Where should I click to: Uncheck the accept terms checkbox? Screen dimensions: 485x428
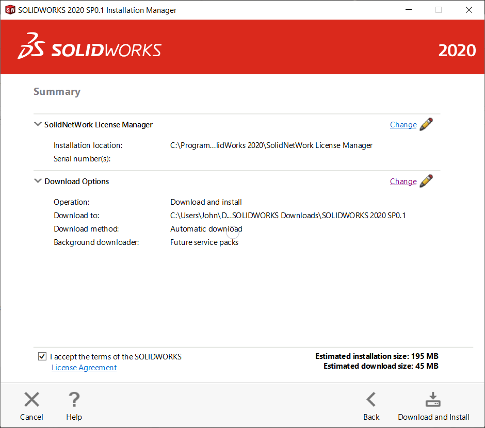click(x=42, y=356)
